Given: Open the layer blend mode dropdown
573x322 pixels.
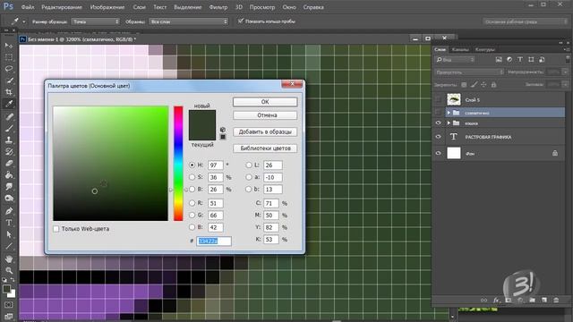Looking at the screenshot, I should pyautogui.click(x=469, y=72).
